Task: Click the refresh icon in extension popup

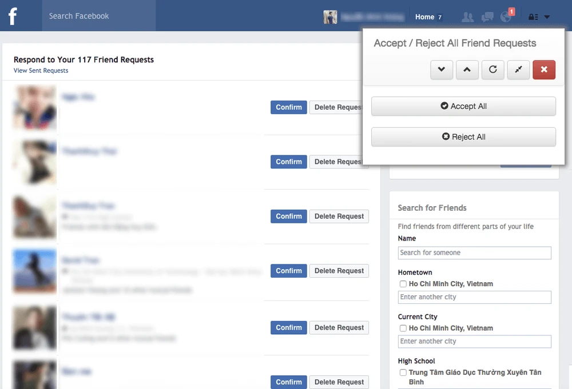Action: click(x=492, y=70)
